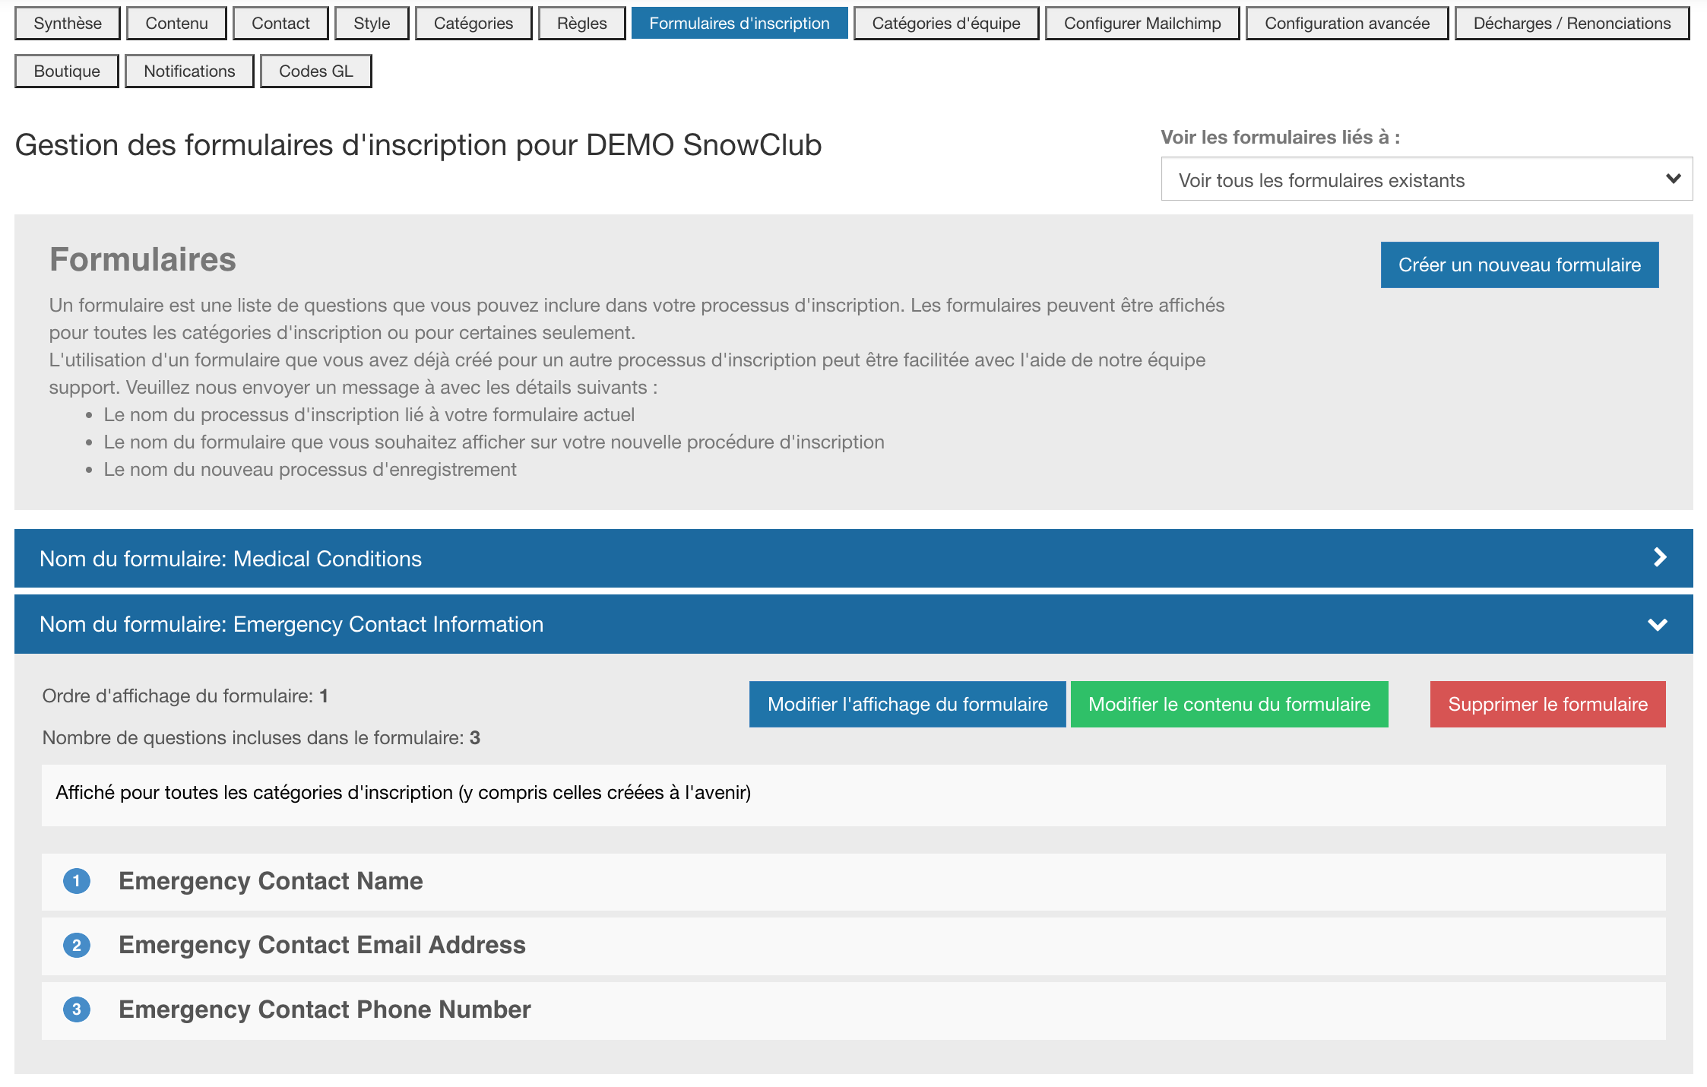Select the Emergency Contact Email Address question row

click(x=322, y=945)
